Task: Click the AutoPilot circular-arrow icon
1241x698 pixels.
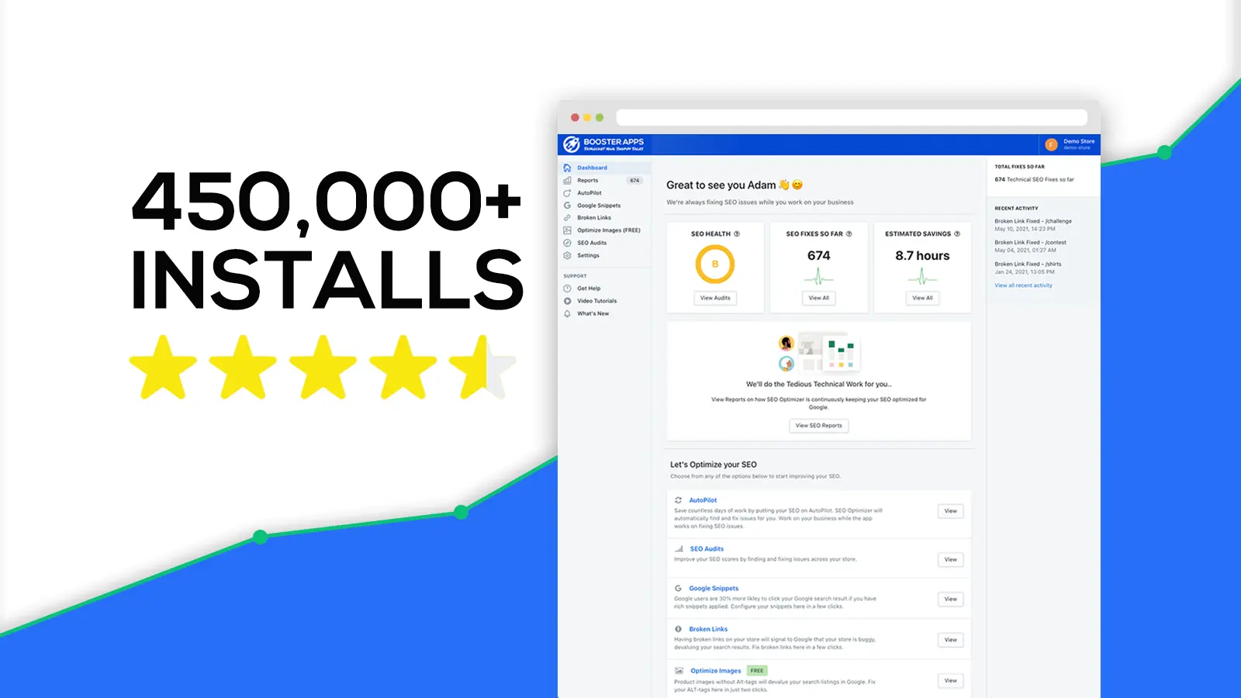Action: [567, 193]
